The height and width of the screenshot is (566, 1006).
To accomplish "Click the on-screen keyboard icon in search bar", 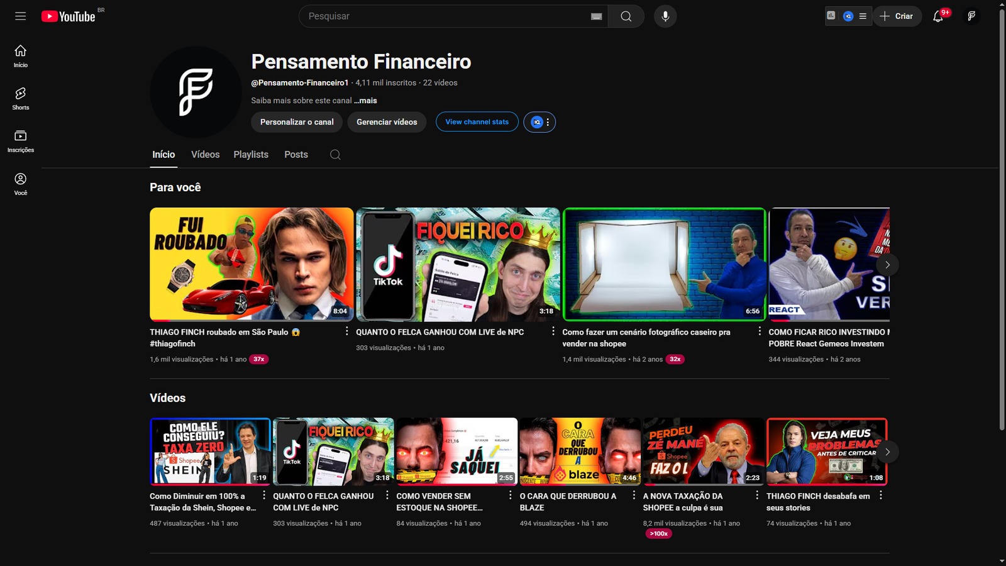I will tap(597, 16).
